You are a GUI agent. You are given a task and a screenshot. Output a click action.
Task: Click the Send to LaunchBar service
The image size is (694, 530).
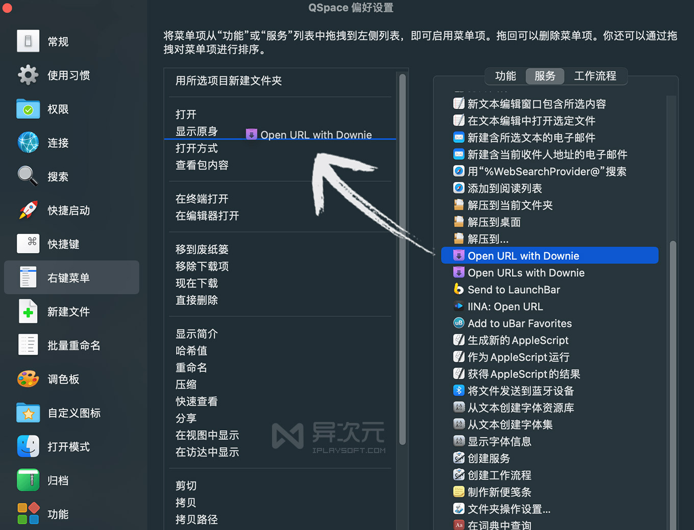[513, 289]
